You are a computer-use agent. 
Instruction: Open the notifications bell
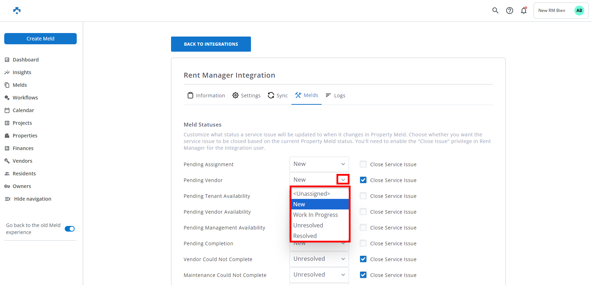pos(524,11)
